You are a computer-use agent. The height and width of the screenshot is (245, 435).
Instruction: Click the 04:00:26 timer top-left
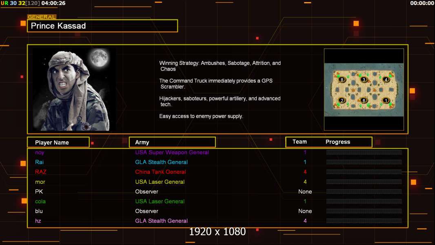point(53,3)
